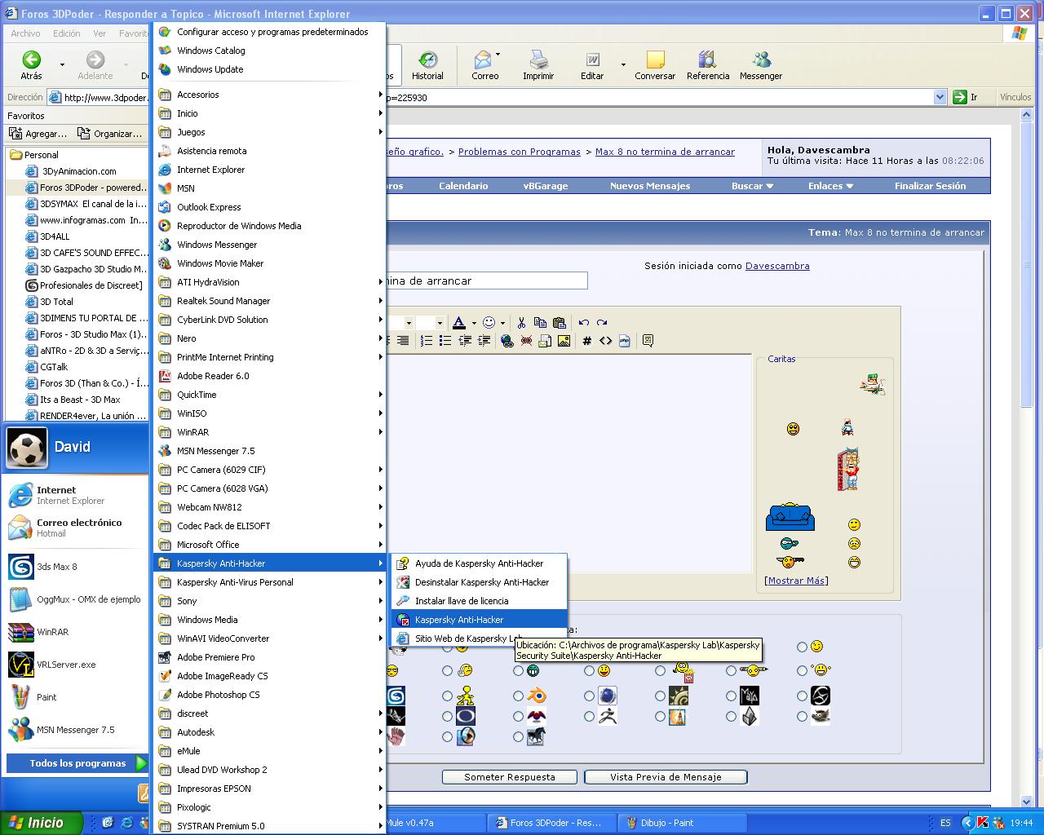Image resolution: width=1044 pixels, height=835 pixels.
Task: Wrap selection in HTML tags (<> icon)
Action: [x=605, y=341]
